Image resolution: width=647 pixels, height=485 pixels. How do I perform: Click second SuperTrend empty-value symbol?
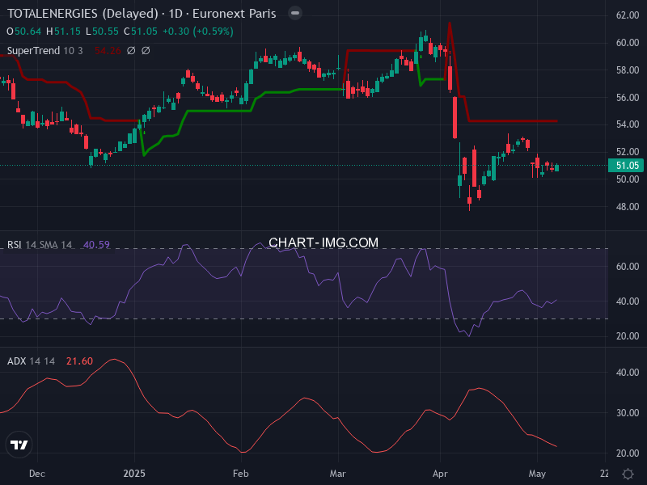point(146,51)
